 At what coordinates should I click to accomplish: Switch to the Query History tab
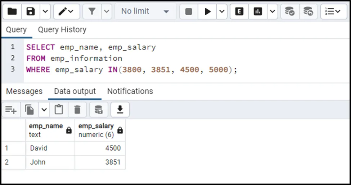[x=62, y=30]
